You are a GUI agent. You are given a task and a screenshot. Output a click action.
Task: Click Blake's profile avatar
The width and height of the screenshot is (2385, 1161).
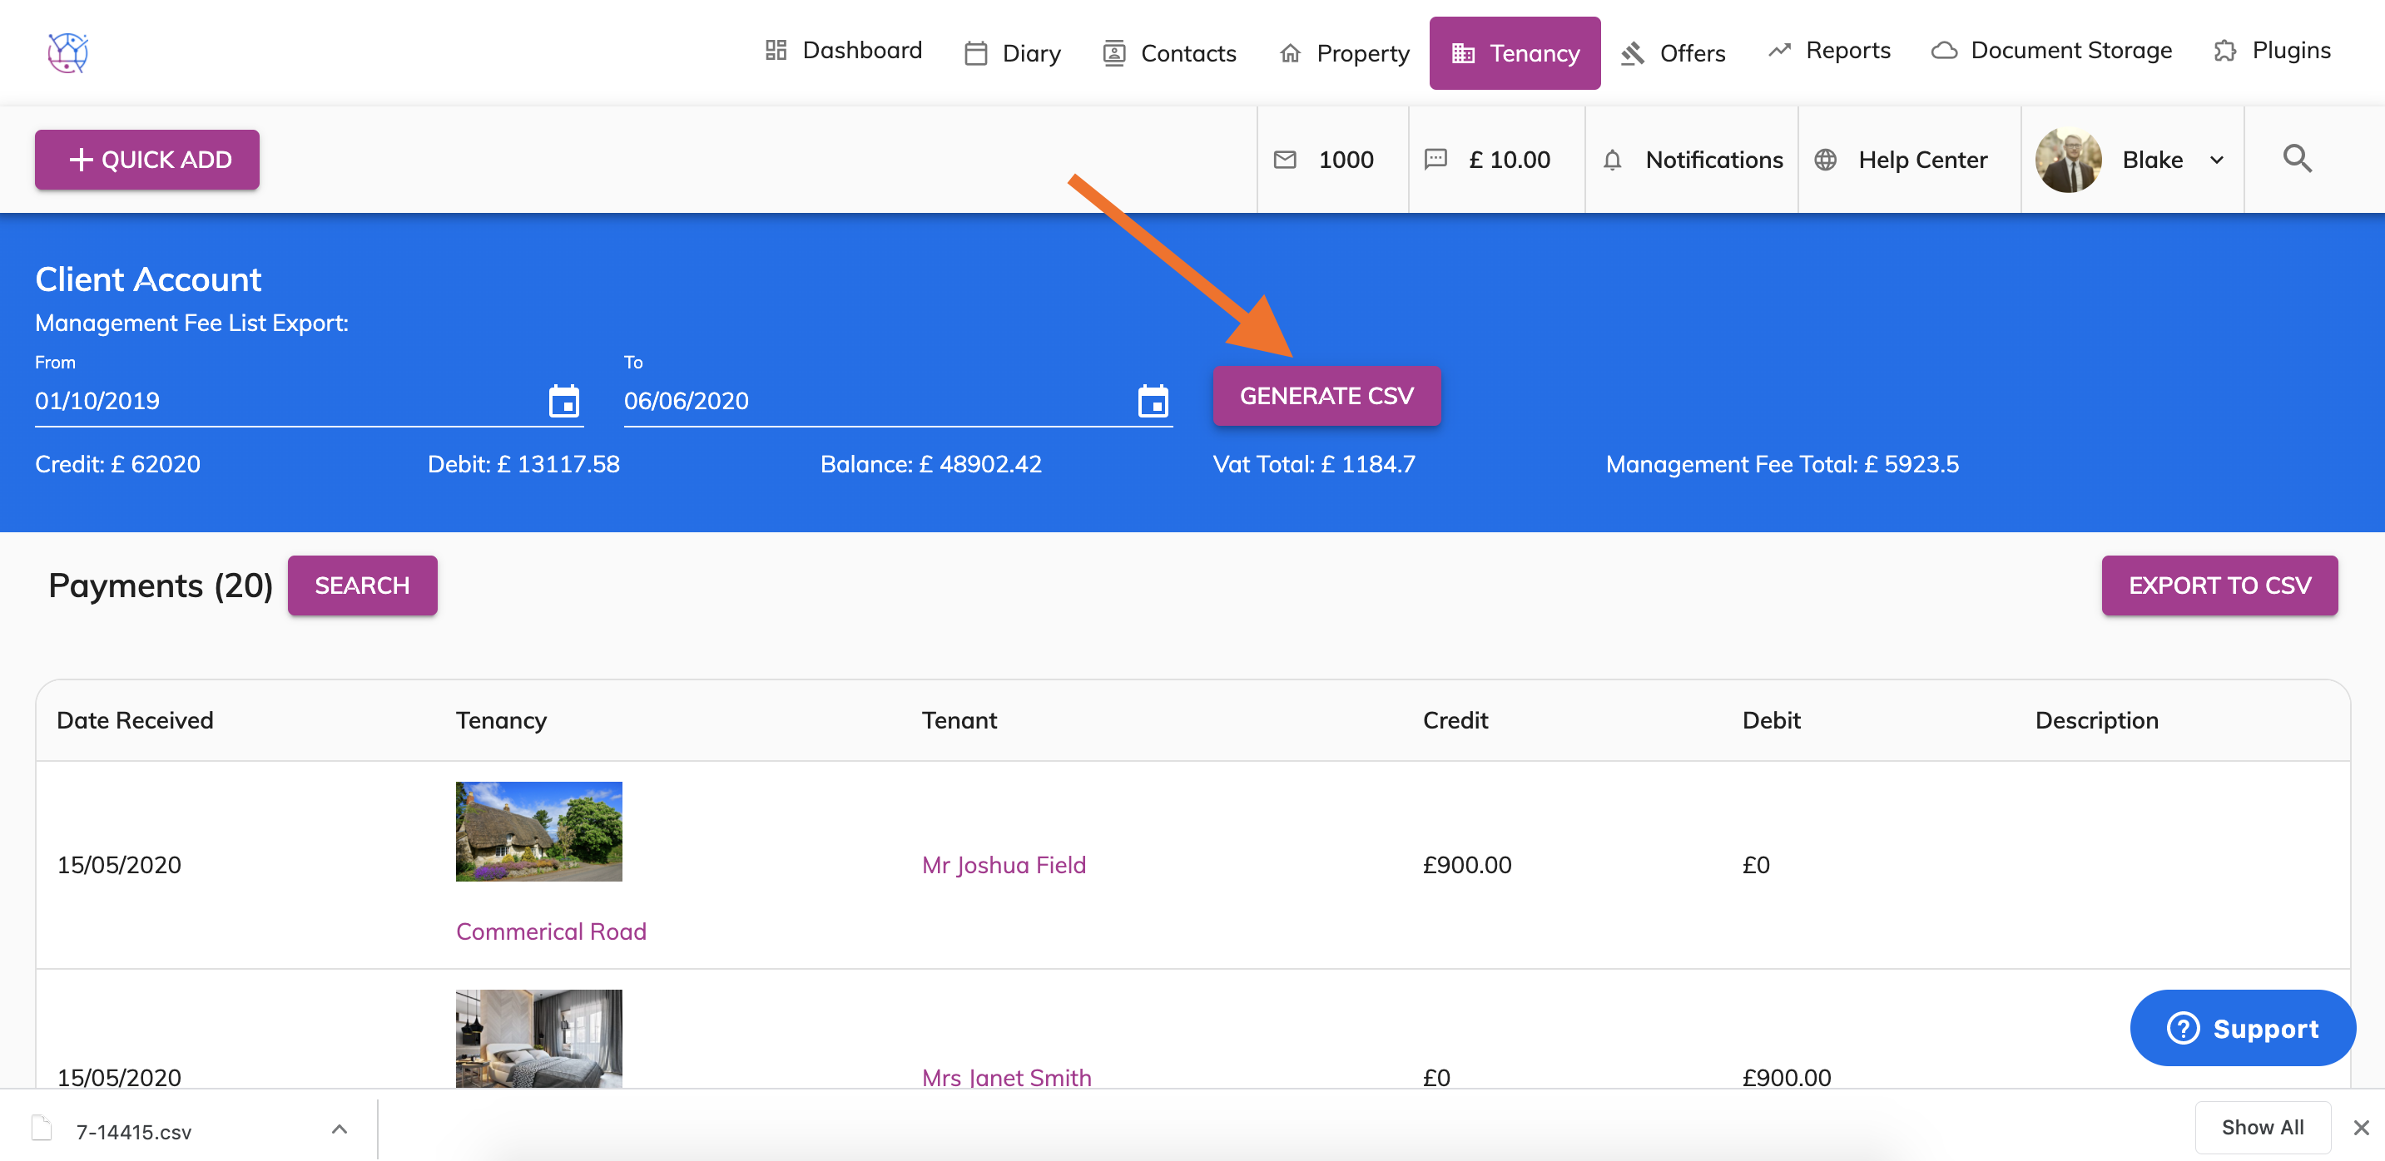click(x=2067, y=160)
